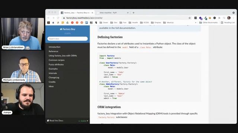The height and width of the screenshot is (133, 238).
Task: Open the Fun bookmarks folder
Action: click(x=123, y=23)
